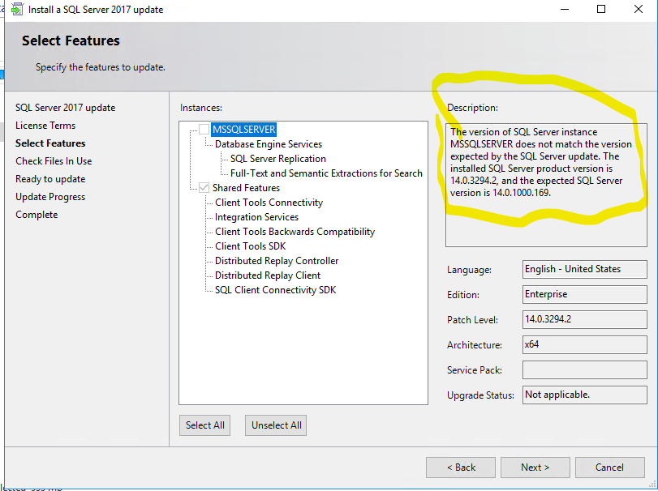
Task: Click the Select All button
Action: click(204, 425)
